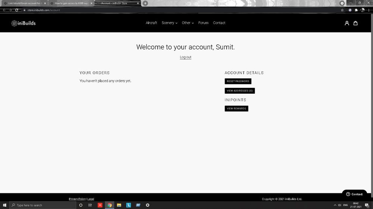The image size is (373, 209).
Task: Open the shopping cart icon
Action: tap(355, 23)
